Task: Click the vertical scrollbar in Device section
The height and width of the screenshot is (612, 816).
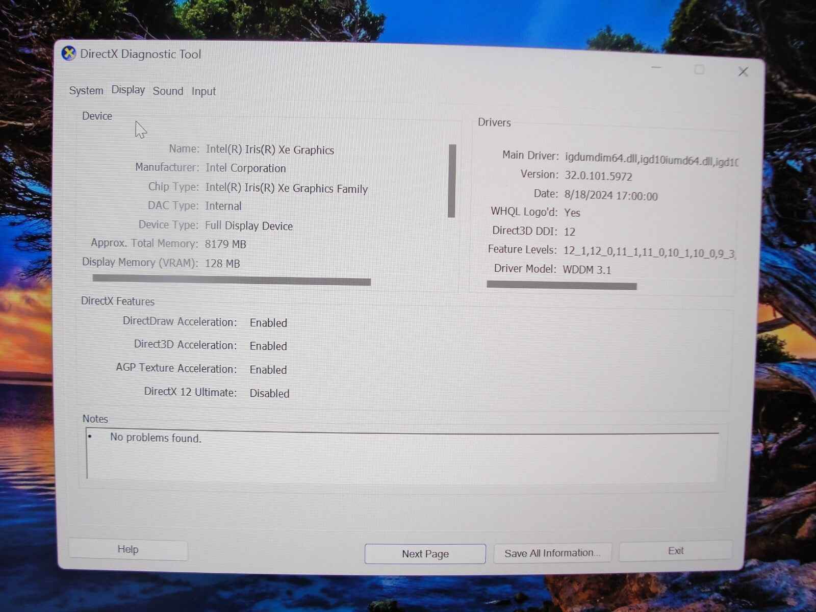Action: (452, 181)
